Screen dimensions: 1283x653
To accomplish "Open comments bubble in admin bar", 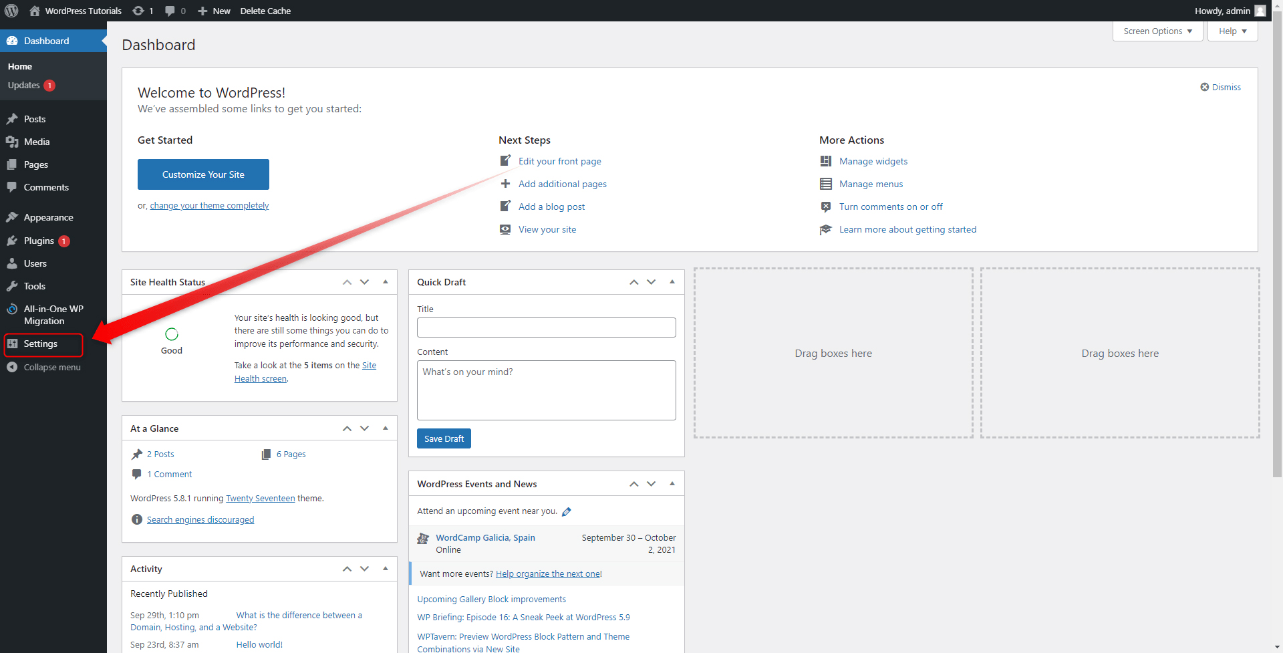I will click(x=170, y=11).
